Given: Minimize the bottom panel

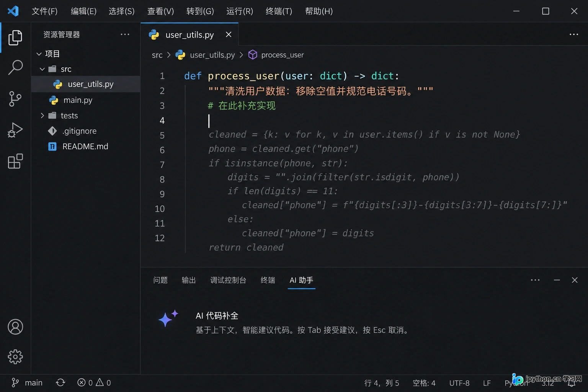Looking at the screenshot, I should [557, 280].
